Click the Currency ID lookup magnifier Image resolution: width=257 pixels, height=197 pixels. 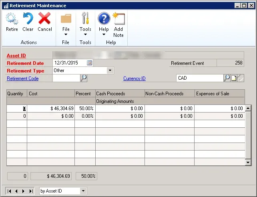[x=227, y=78]
